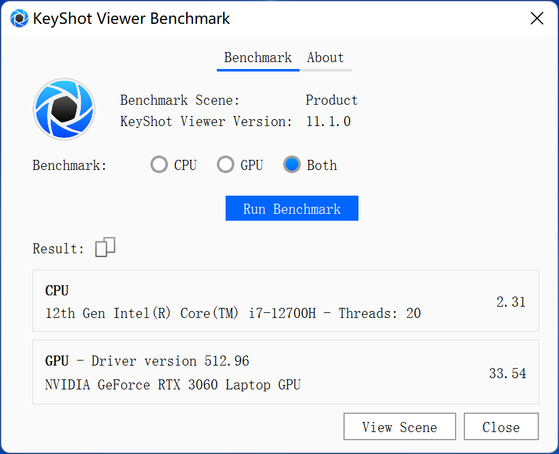Click the KeyShot title bar logo icon
Viewport: 559px width, 454px height.
[x=19, y=18]
